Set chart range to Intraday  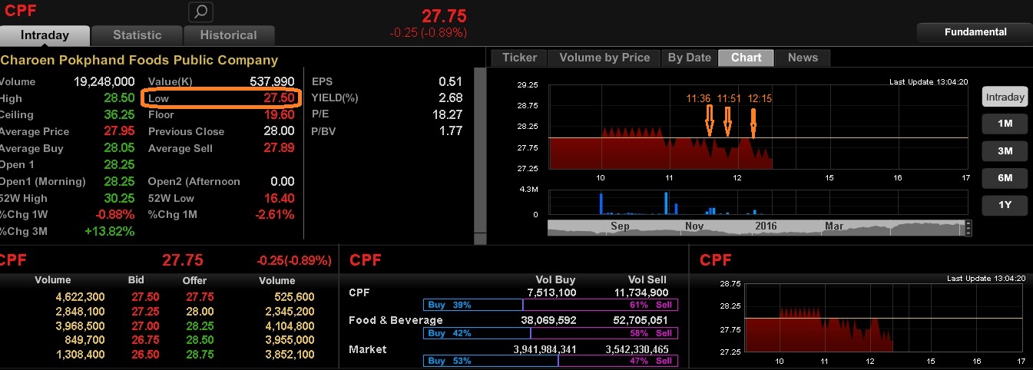point(1005,97)
